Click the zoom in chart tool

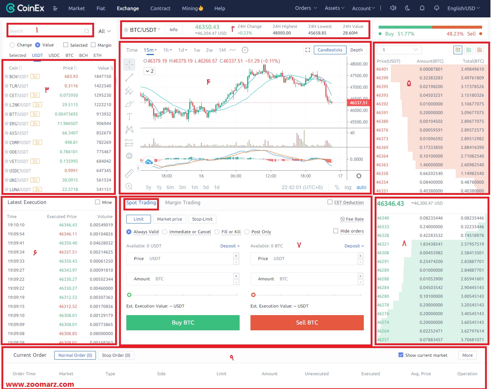(129, 187)
